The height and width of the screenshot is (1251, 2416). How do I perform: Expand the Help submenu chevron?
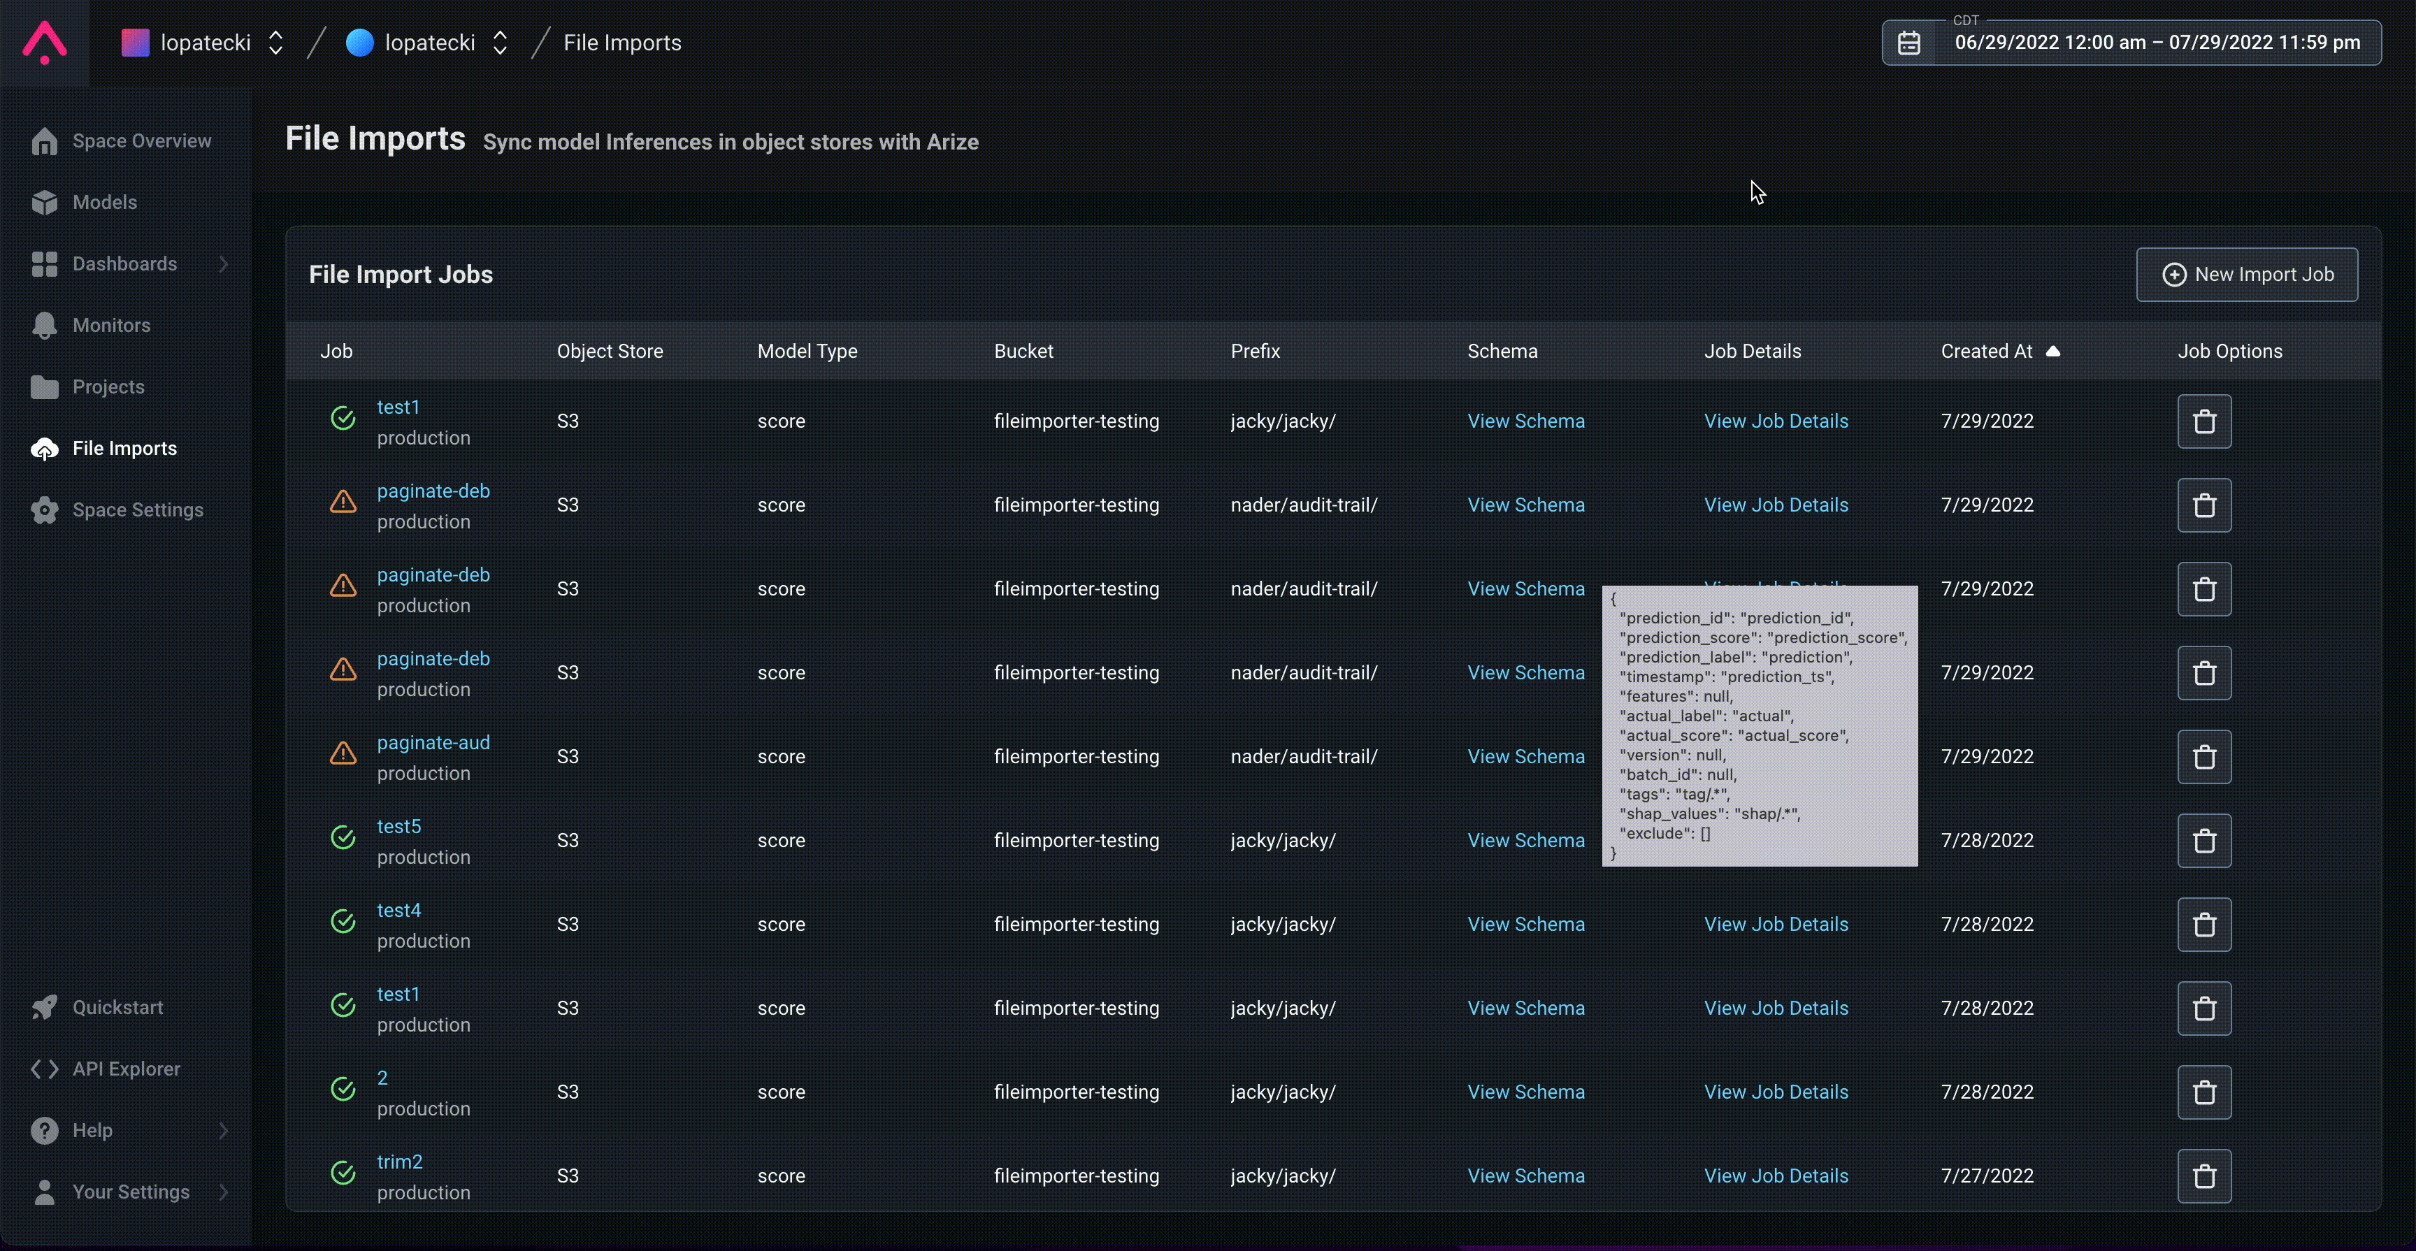coord(223,1131)
